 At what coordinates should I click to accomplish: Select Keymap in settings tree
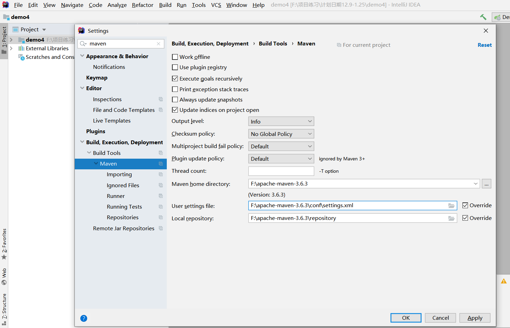click(x=97, y=78)
